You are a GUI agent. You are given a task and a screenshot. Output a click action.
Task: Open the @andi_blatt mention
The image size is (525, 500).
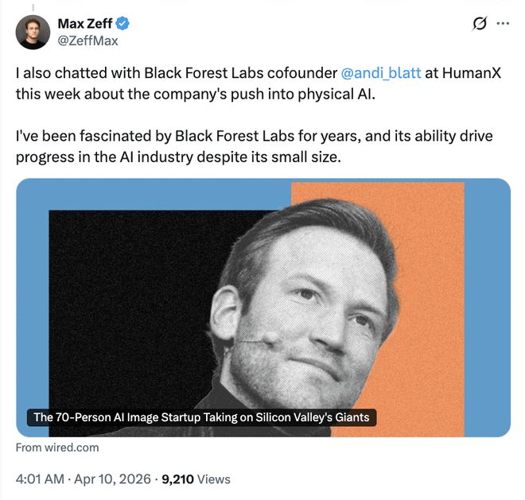click(380, 73)
